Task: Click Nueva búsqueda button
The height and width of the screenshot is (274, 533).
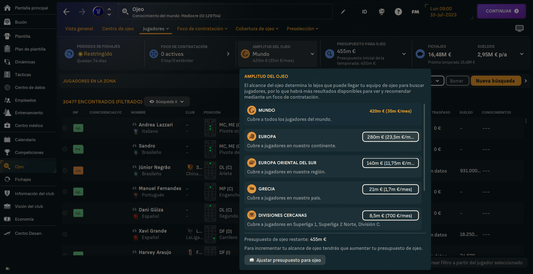Action: 496,81
